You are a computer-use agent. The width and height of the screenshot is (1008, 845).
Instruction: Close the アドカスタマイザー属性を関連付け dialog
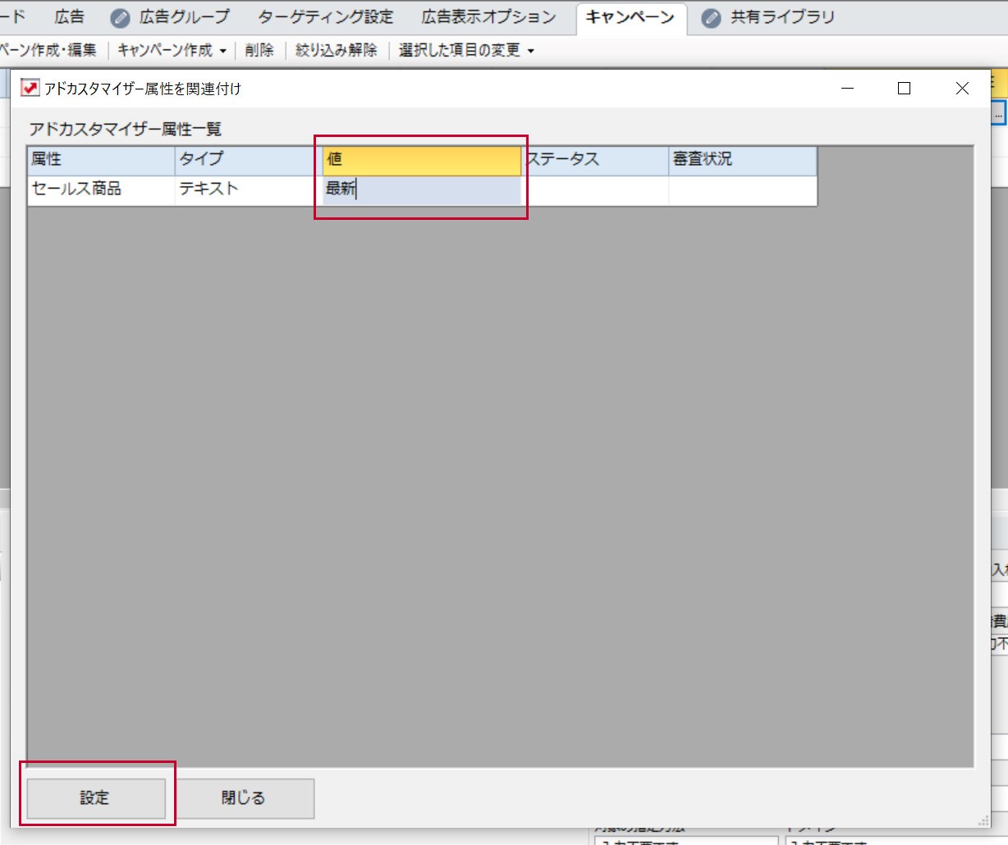click(962, 89)
